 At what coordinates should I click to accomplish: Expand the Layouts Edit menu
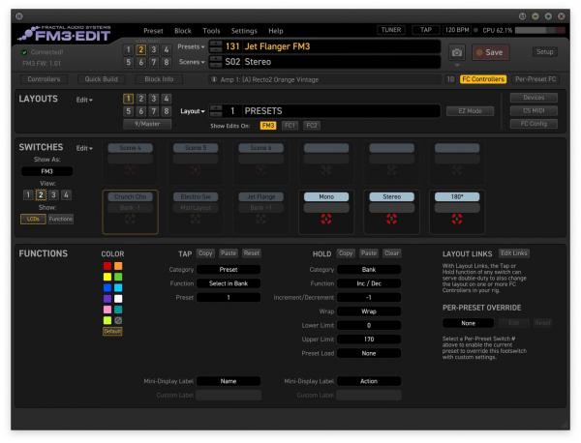[84, 100]
